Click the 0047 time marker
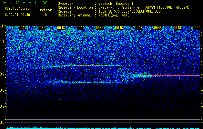Image resolution: width=203 pixels, height=129 pixels. point(138,28)
